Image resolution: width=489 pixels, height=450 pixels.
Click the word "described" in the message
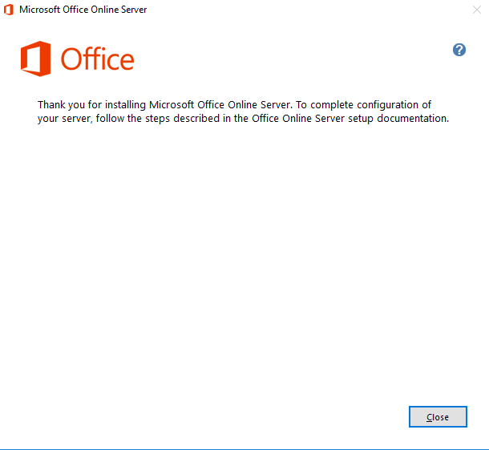point(196,119)
